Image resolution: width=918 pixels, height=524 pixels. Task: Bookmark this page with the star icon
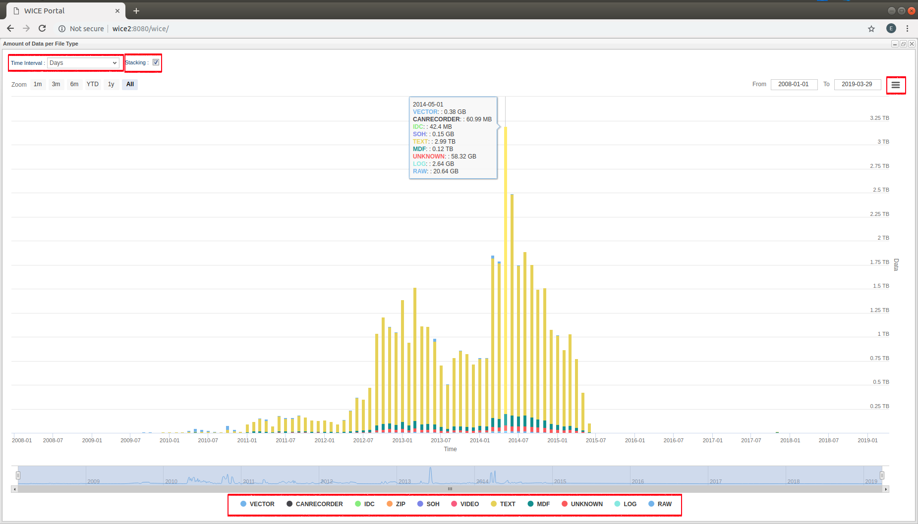(871, 29)
